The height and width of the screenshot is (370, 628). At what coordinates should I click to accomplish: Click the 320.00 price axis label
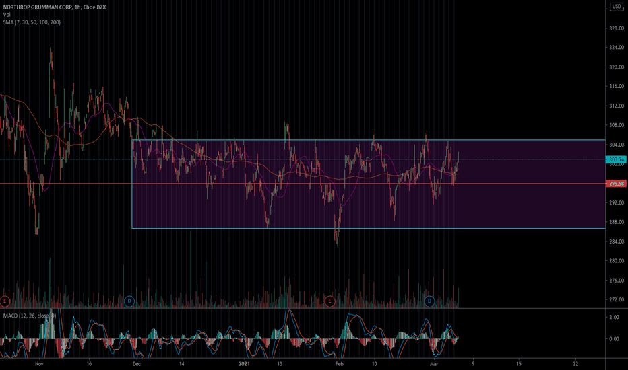pos(617,67)
